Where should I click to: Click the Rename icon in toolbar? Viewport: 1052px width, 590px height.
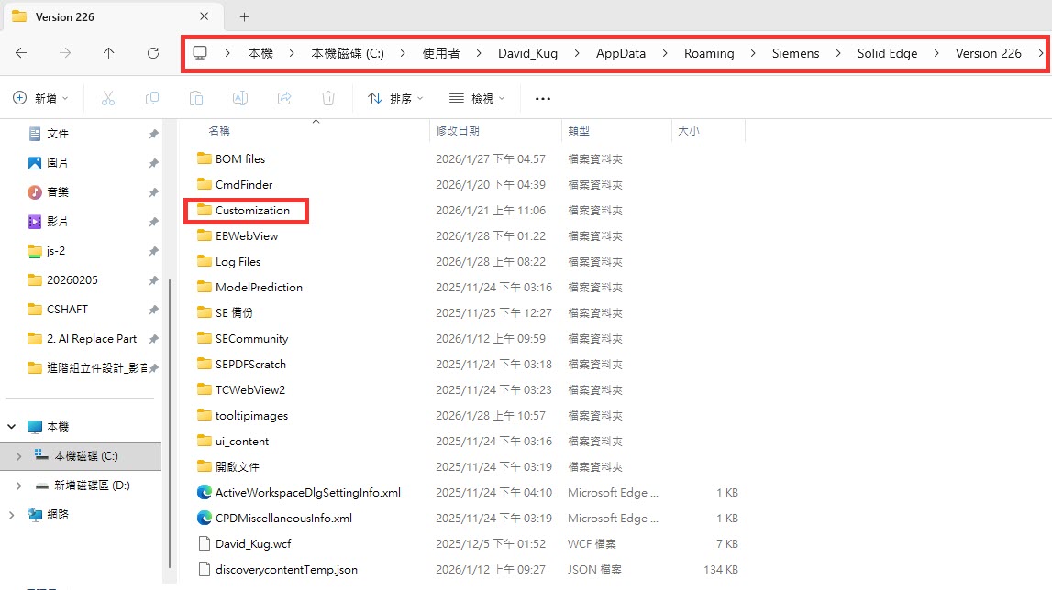coord(240,98)
